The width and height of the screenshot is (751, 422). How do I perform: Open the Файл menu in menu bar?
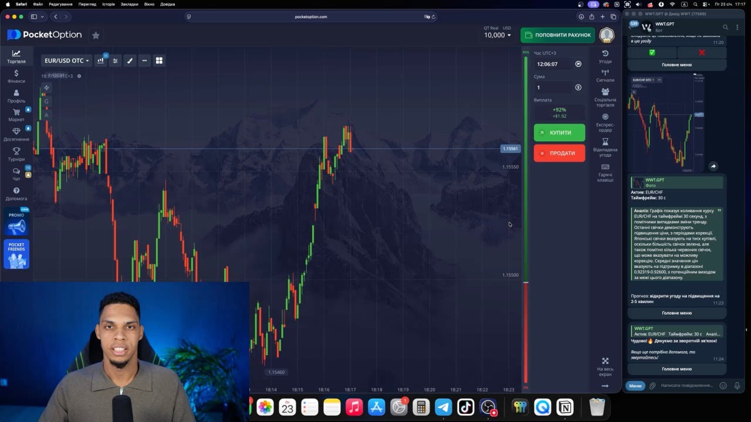click(38, 4)
